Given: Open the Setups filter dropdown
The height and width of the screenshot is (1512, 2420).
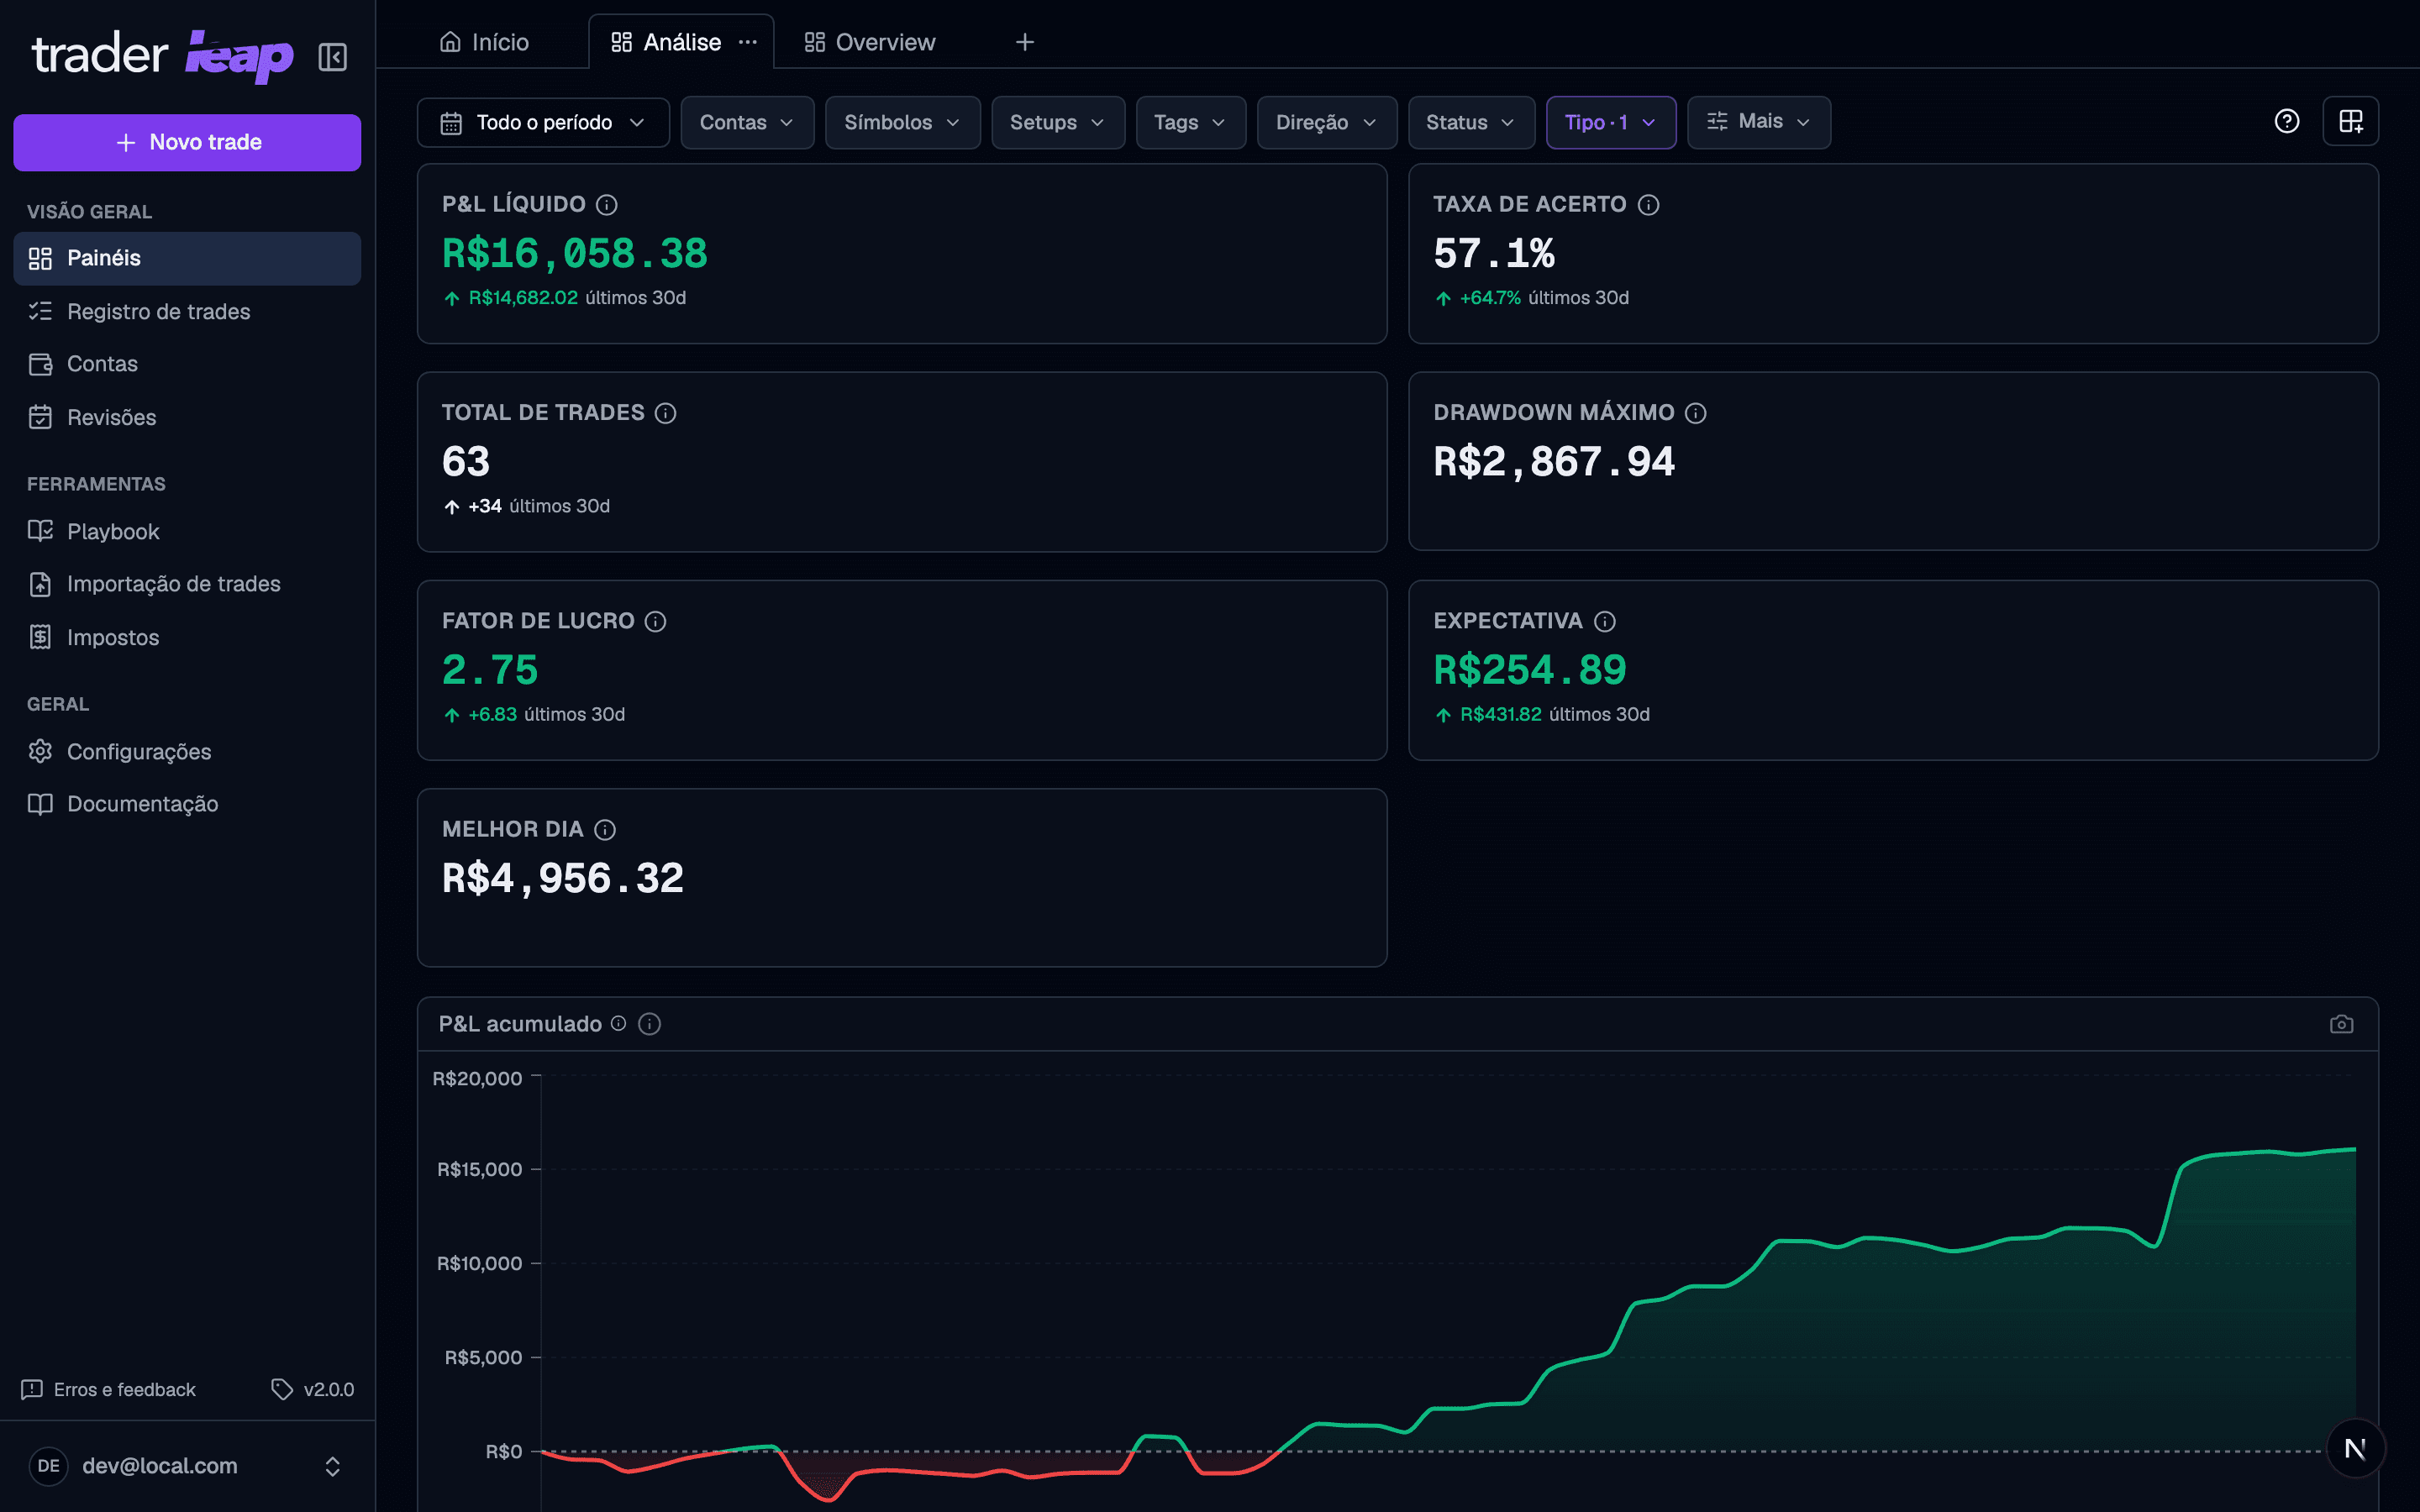Looking at the screenshot, I should click(x=1058, y=122).
